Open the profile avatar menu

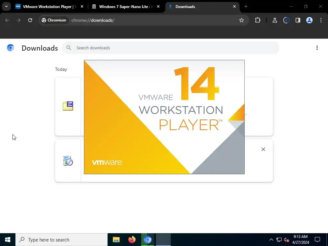[x=309, y=20]
